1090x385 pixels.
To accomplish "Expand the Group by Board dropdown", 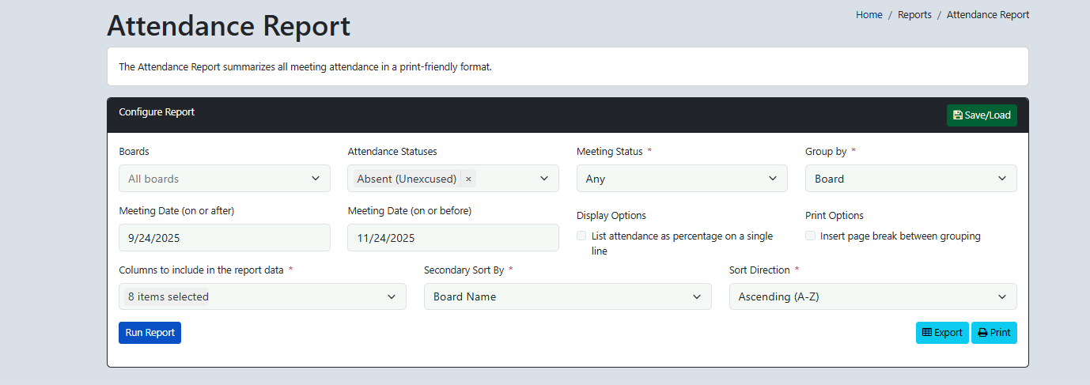I will [910, 179].
